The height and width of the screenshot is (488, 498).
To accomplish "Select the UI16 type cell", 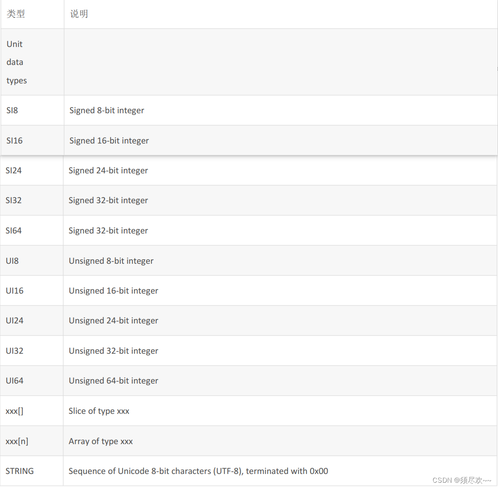I will [x=14, y=291].
